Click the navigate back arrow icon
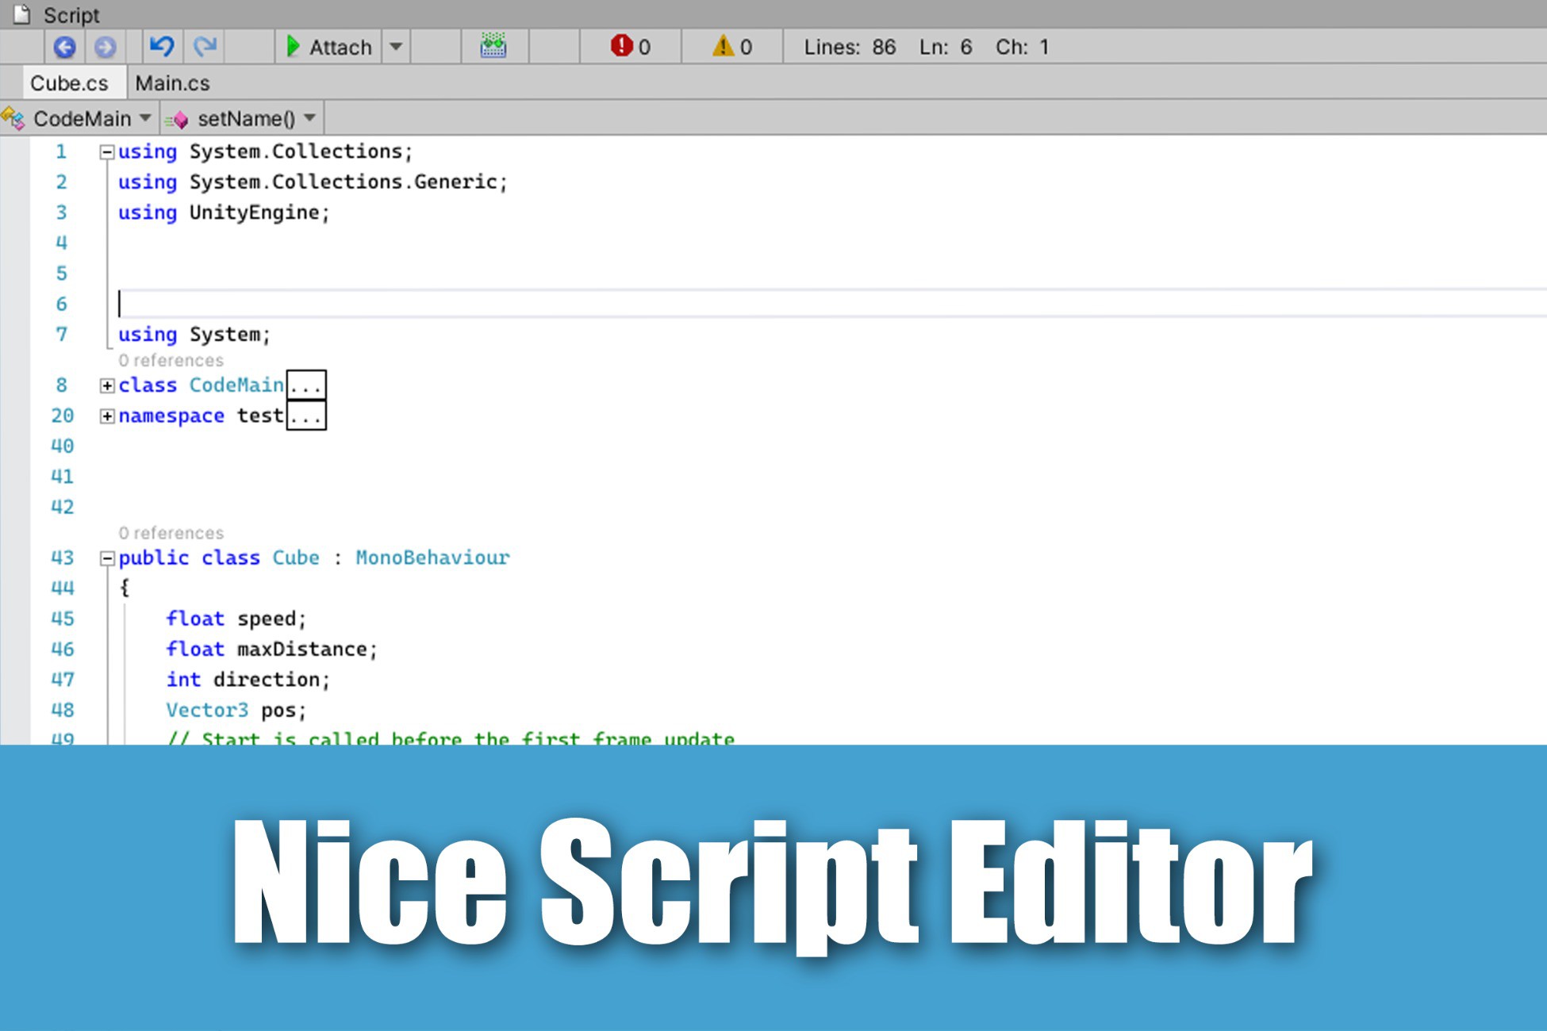The image size is (1547, 1031). pyautogui.click(x=65, y=47)
